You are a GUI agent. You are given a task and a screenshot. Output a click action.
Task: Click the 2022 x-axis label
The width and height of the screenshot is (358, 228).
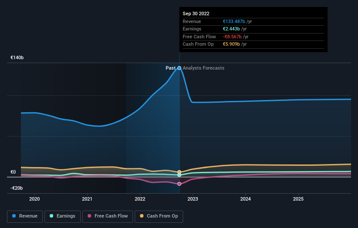[140, 199]
